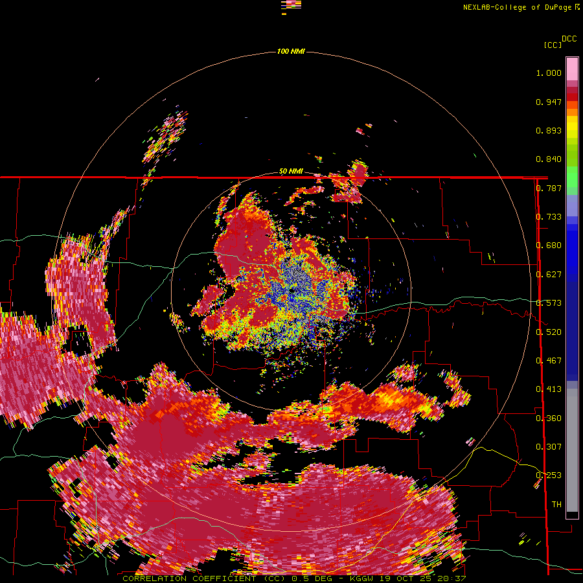The height and width of the screenshot is (583, 583).
Task: Click the [CC] label above the legend
Action: pyautogui.click(x=552, y=45)
